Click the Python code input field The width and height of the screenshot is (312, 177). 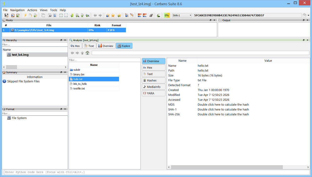coord(157,172)
